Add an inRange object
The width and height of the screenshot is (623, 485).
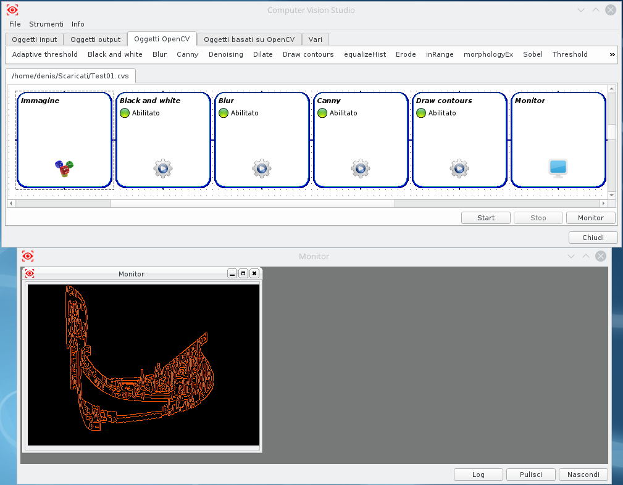click(x=440, y=54)
